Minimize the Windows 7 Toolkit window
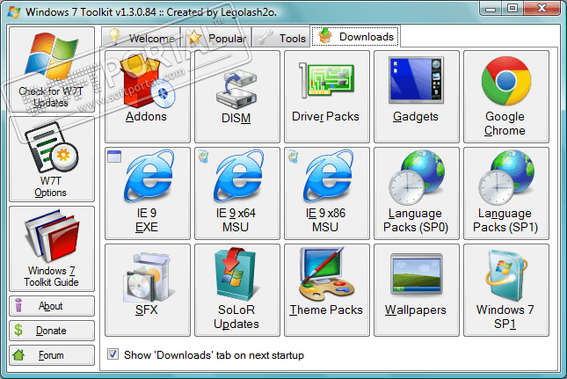567x379 pixels. (491, 8)
